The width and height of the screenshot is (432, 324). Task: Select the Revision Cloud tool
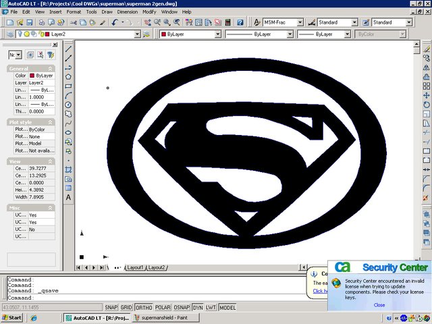[68, 114]
